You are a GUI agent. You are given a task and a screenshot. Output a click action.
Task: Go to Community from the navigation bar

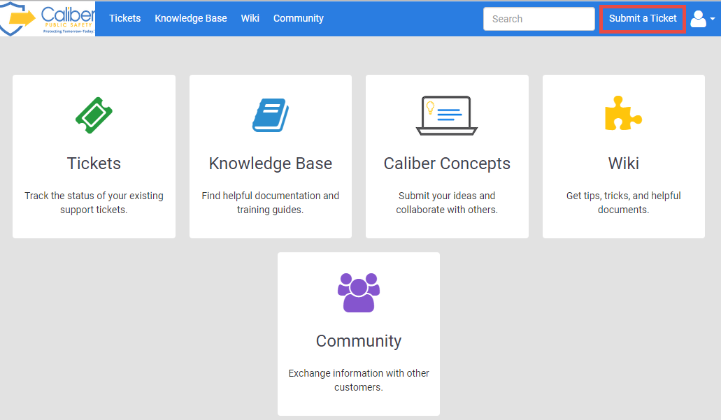299,18
